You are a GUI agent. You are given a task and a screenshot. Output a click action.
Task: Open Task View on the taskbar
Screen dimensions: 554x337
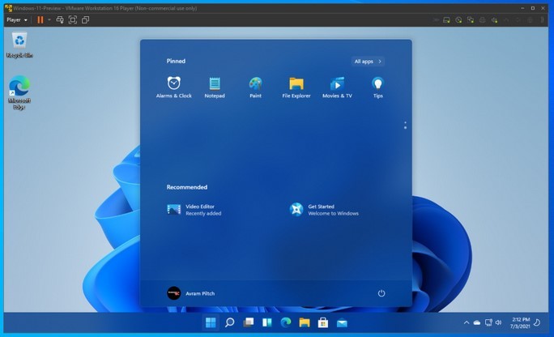pos(249,322)
